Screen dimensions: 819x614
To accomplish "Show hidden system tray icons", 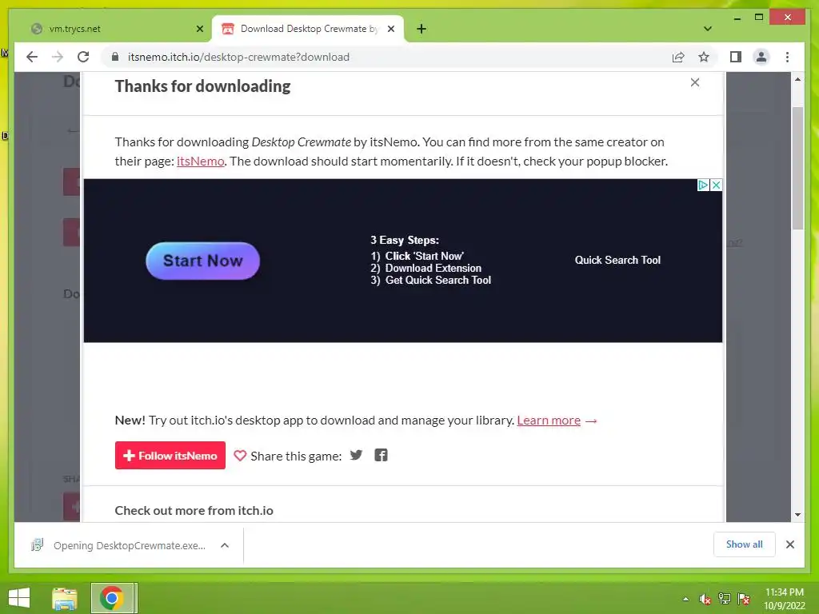I will point(685,599).
